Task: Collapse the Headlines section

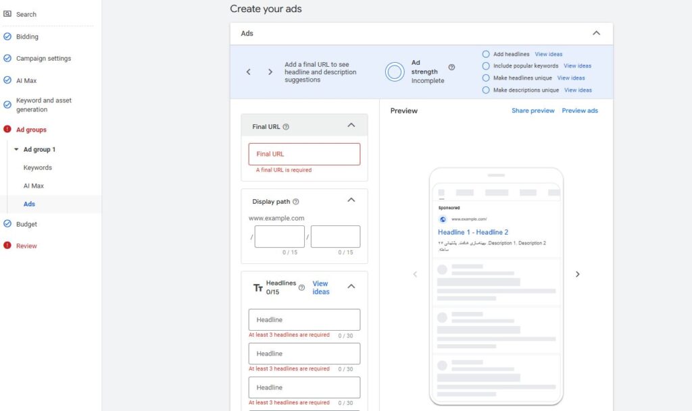Action: coord(351,287)
